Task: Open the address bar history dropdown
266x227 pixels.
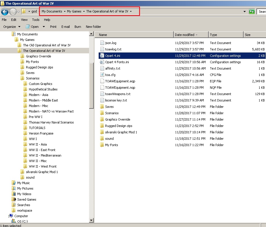Action: [244, 12]
